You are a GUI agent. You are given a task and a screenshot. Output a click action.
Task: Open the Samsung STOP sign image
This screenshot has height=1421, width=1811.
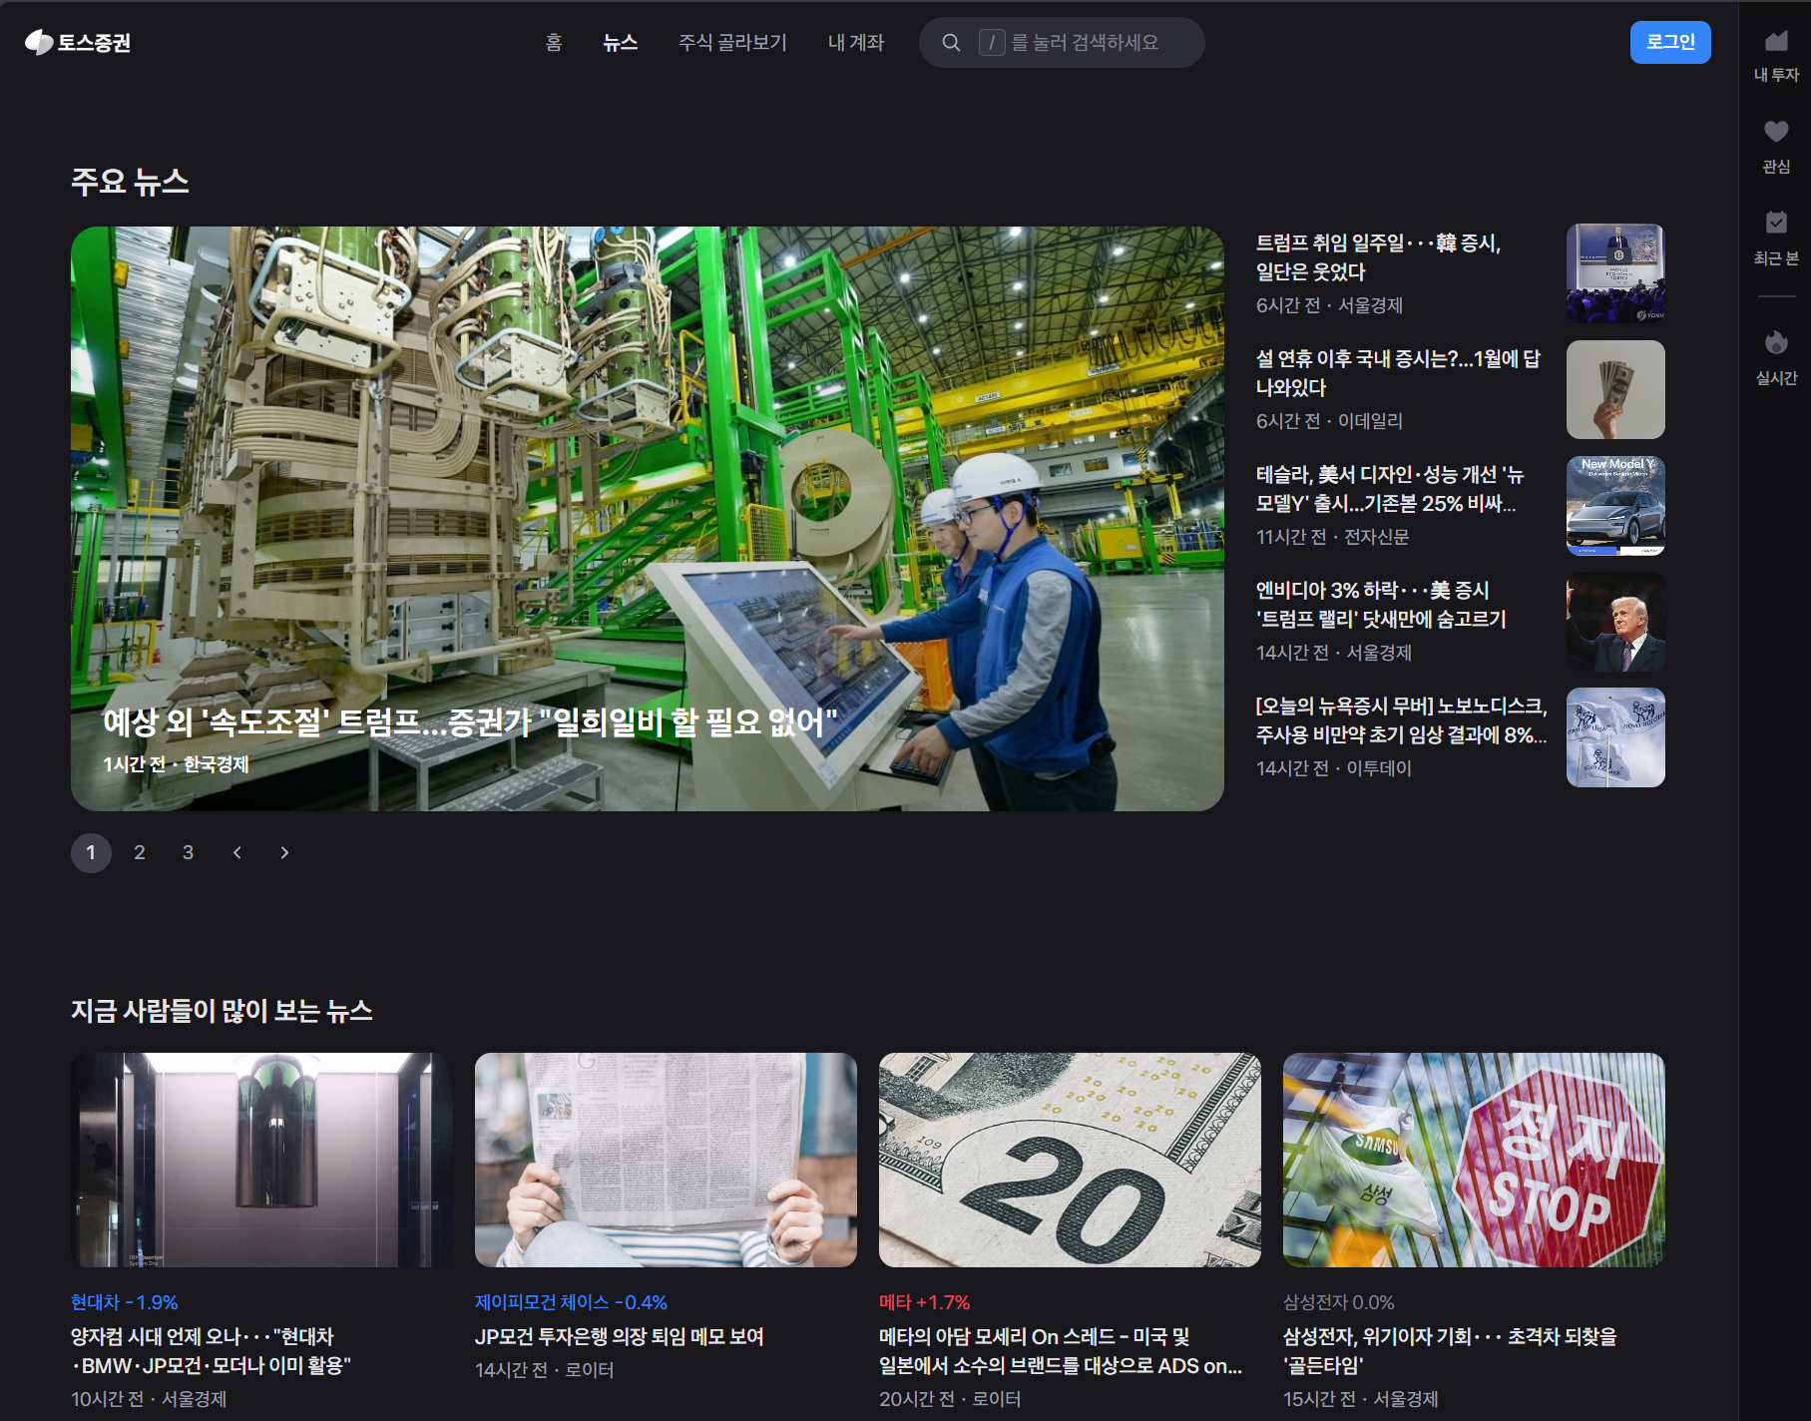(1474, 1160)
